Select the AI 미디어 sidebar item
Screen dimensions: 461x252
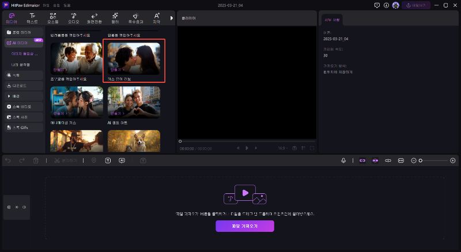point(24,43)
